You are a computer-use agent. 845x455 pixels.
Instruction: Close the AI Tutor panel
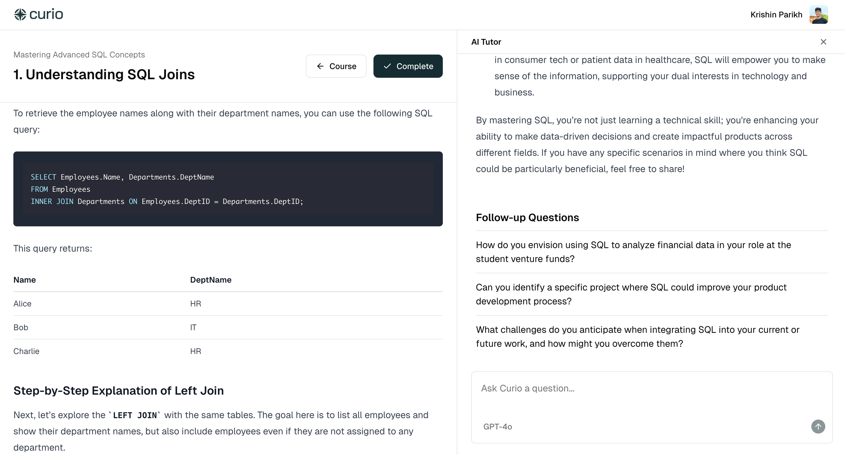823,42
